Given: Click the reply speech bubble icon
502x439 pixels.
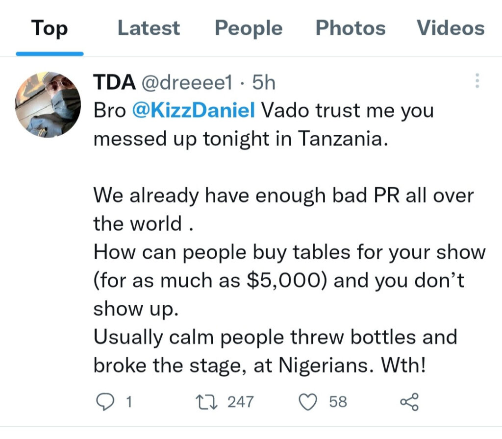Looking at the screenshot, I should [x=105, y=402].
